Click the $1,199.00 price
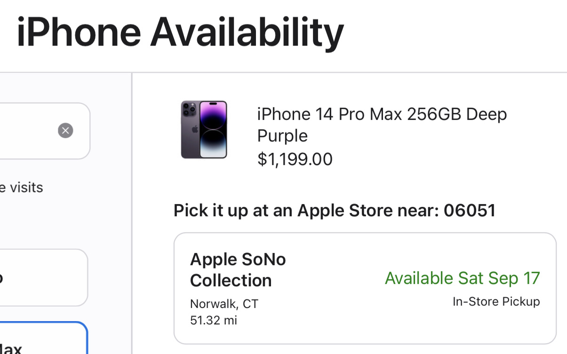The height and width of the screenshot is (354, 567). click(x=295, y=159)
